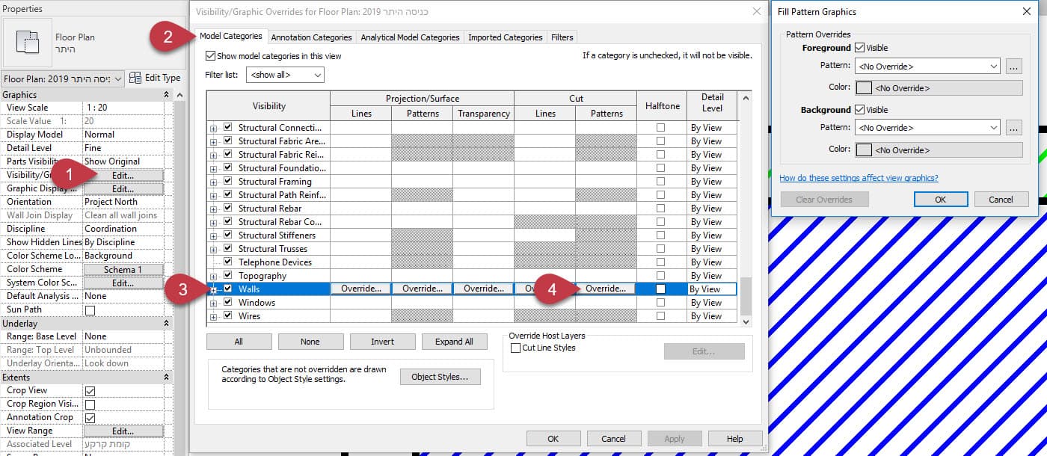
Task: Click Walls Projection Lines Override button
Action: coord(360,289)
